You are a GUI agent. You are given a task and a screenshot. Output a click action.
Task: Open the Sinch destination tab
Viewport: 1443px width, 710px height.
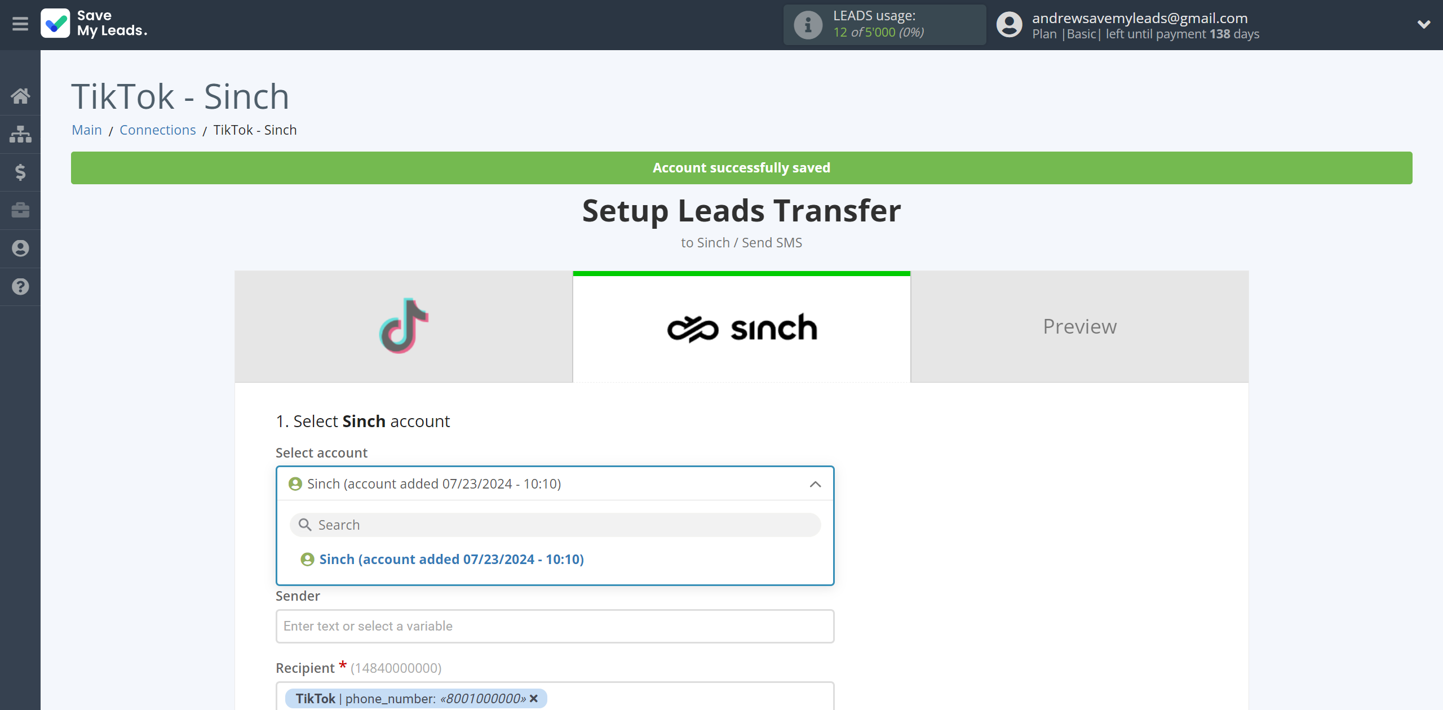[742, 326]
